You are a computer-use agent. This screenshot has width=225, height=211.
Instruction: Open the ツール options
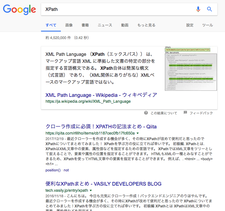tap(207, 25)
